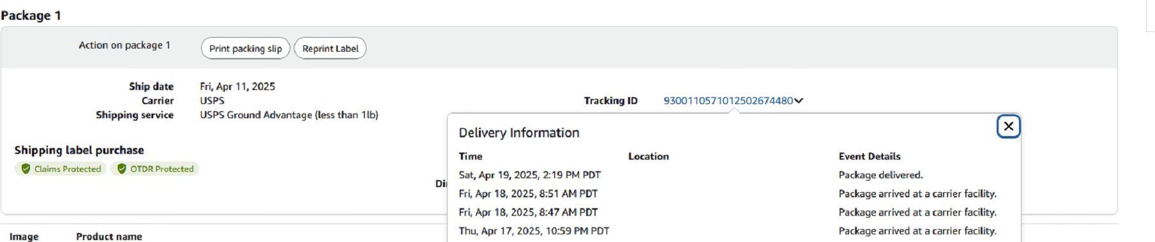
Task: Select the Claims Protected badge label
Action: pyautogui.click(x=68, y=169)
